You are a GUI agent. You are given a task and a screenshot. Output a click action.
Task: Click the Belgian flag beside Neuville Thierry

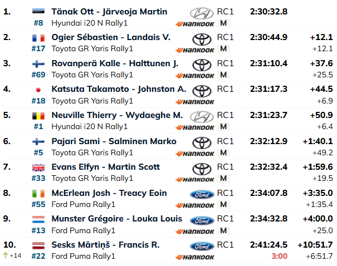pyautogui.click(x=38, y=116)
